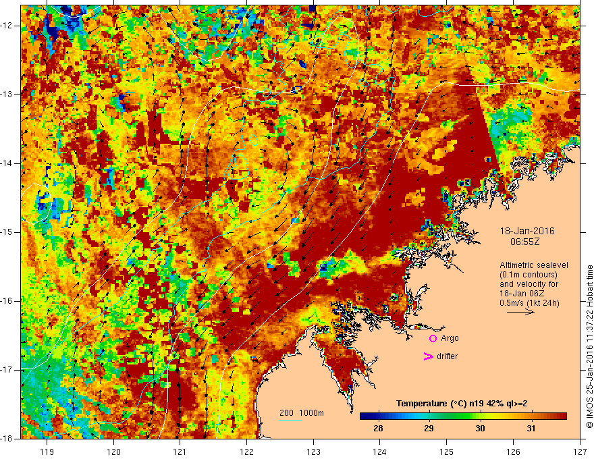
Task: Click the '0.5m/s (1kt 24h)' scale text
Action: coord(529,303)
